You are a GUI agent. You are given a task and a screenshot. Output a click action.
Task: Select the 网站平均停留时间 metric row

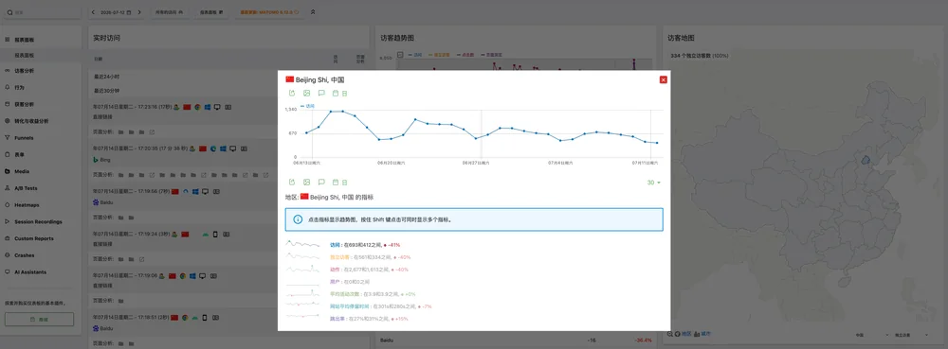coord(381,306)
